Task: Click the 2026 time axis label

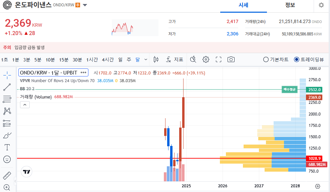Action: tap(223, 186)
